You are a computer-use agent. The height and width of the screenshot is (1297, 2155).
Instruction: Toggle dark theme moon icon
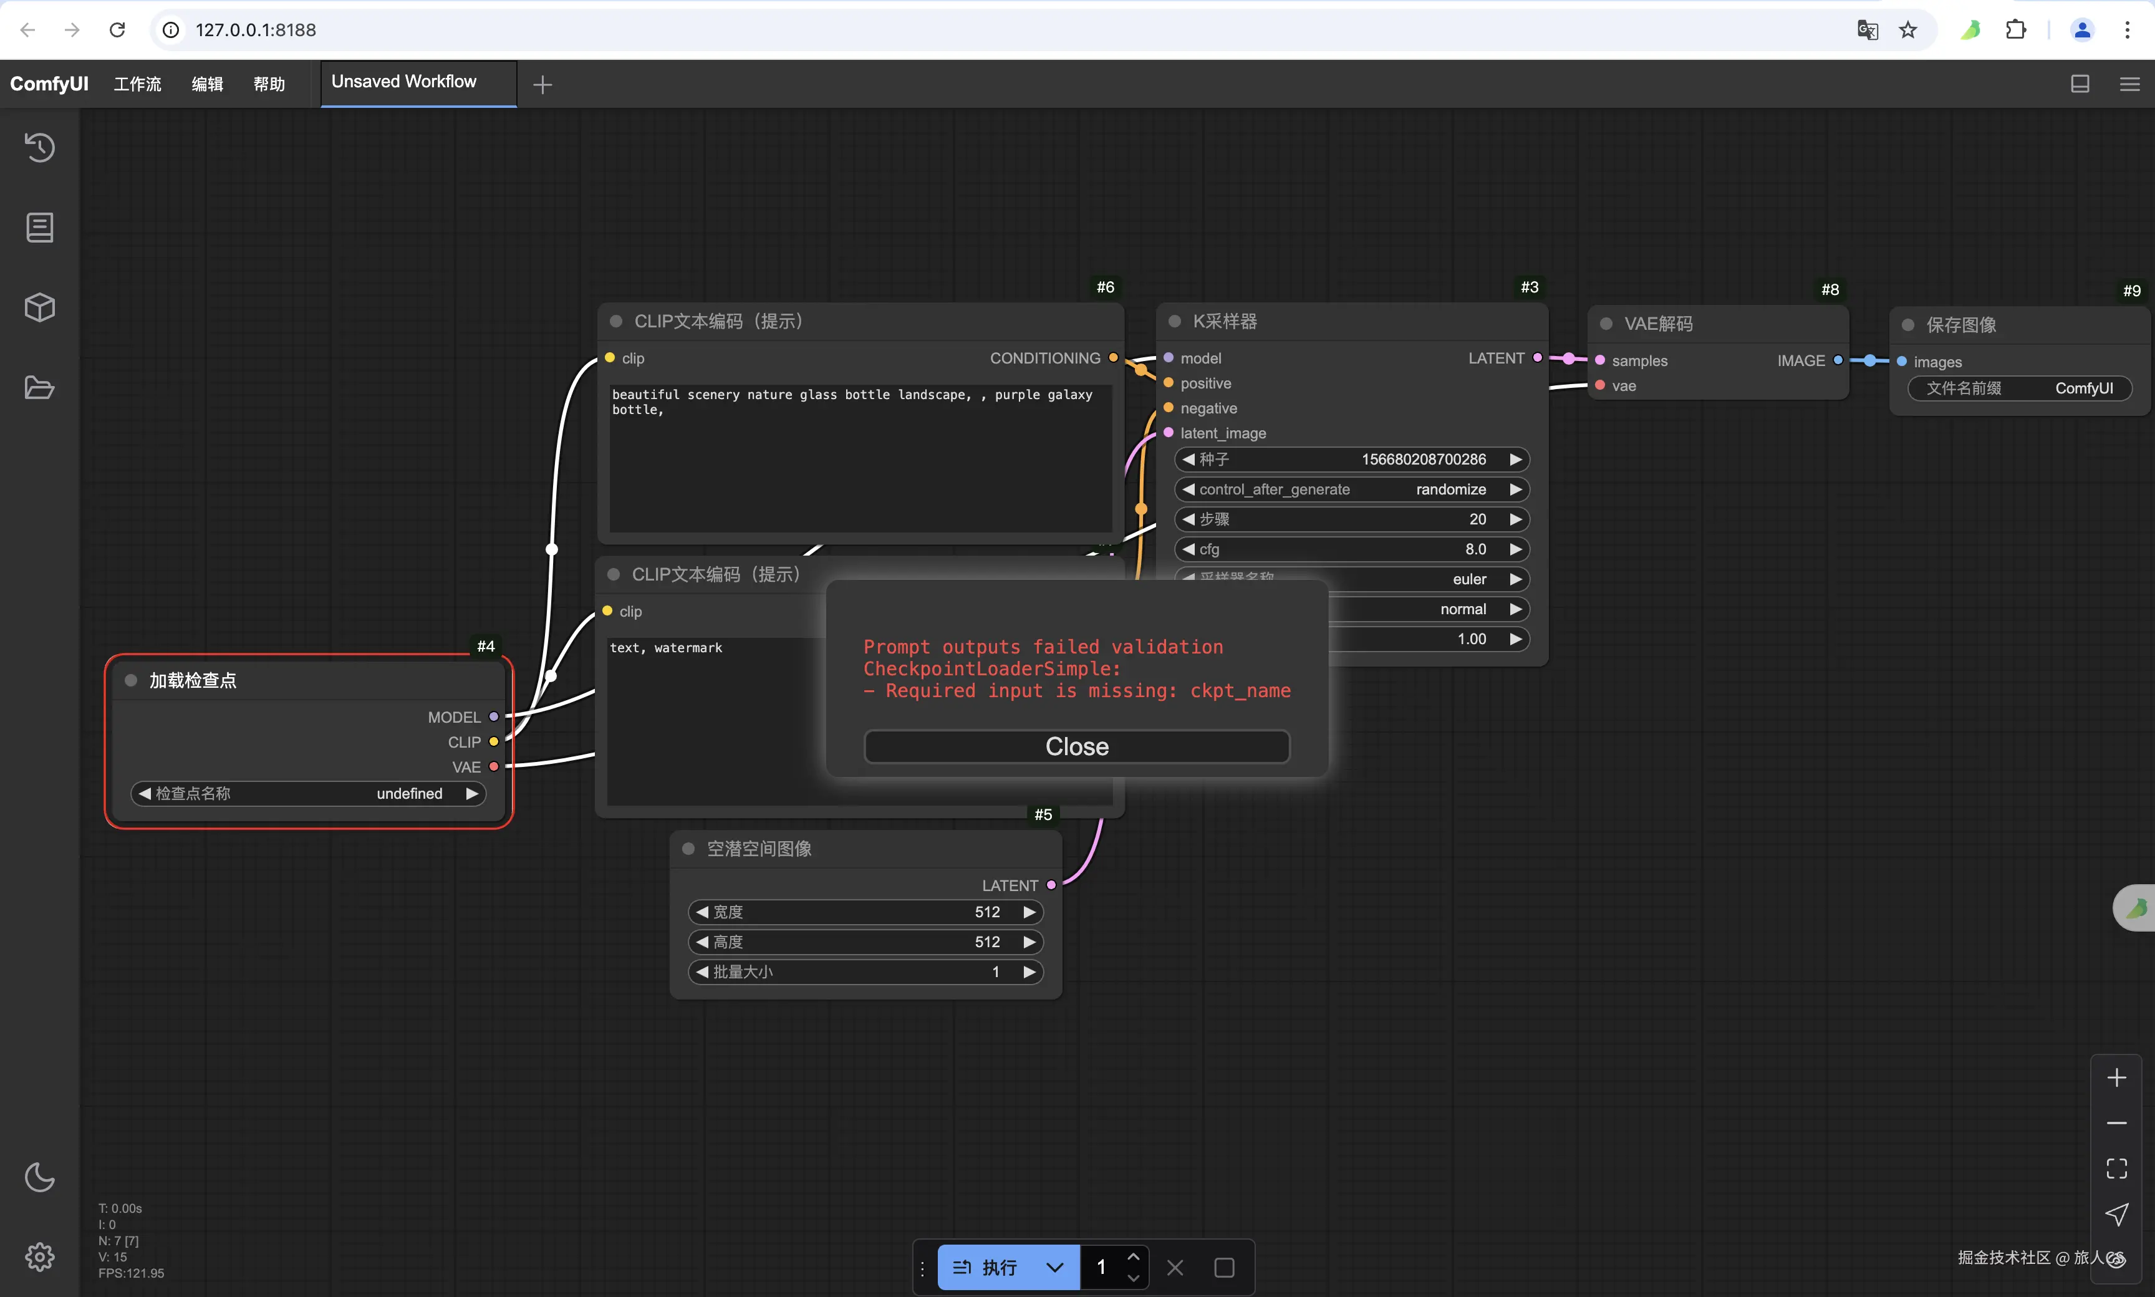point(39,1177)
